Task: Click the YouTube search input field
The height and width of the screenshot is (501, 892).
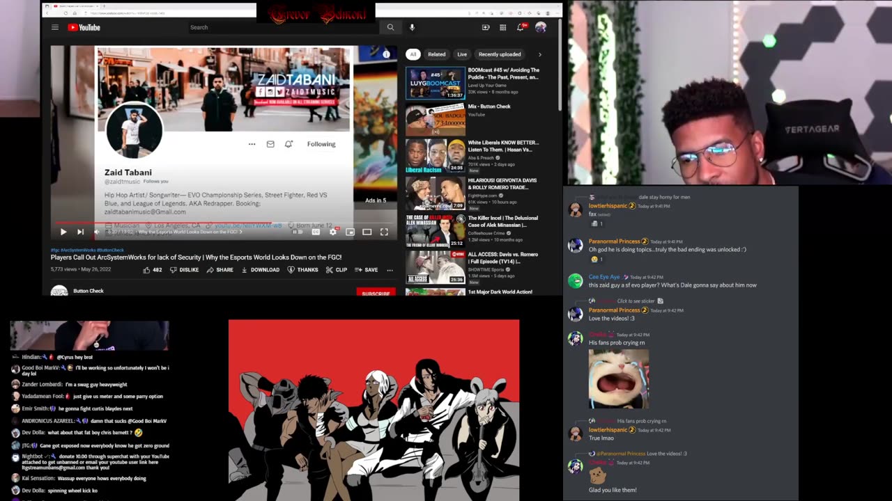Action: [x=283, y=27]
